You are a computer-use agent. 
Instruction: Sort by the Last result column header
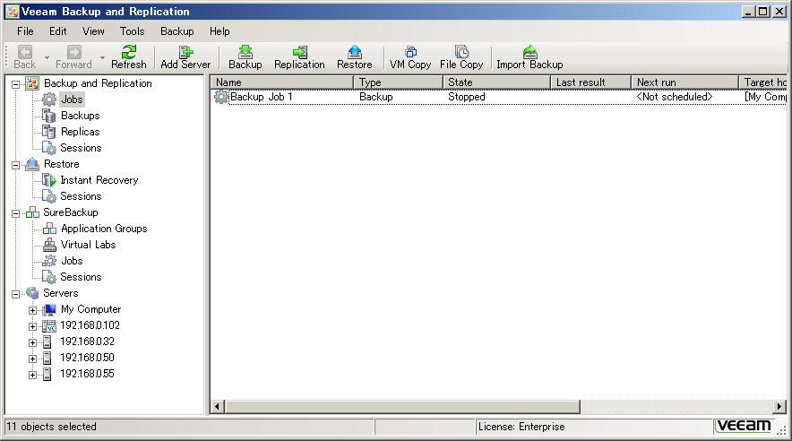[591, 82]
